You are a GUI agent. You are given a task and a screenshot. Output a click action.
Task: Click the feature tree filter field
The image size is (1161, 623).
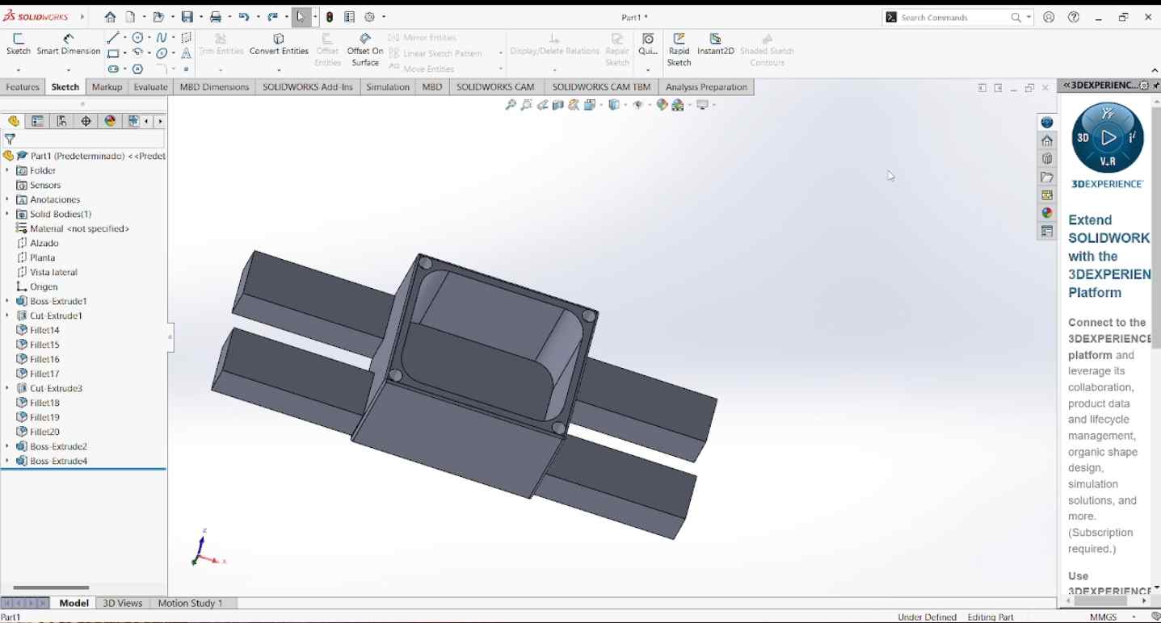tap(83, 139)
